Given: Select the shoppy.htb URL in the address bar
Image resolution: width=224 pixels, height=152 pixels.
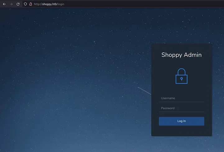Looking at the screenshot, I should (49, 4).
